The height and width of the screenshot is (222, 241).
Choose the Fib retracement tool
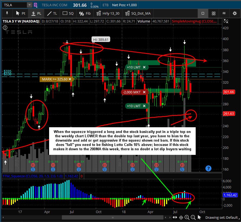click(85, 14)
